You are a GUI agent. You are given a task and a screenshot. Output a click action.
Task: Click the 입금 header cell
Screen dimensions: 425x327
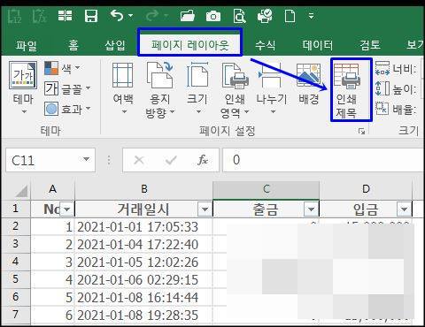(366, 209)
